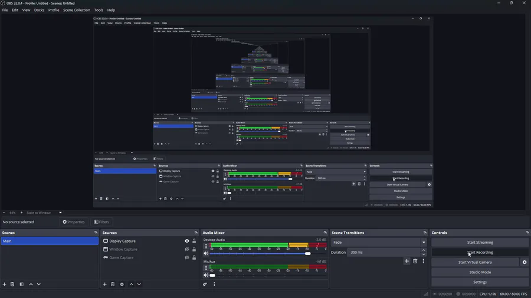
Task: Open the Docks menu
Action: (x=39, y=10)
